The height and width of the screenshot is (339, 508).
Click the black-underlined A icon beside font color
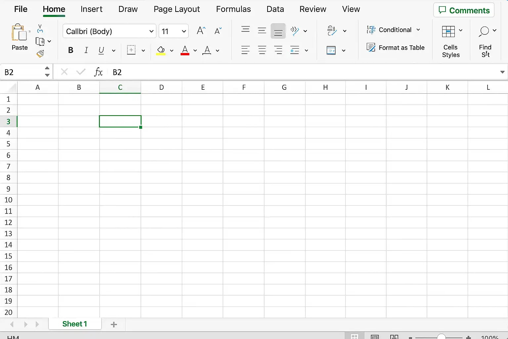tap(207, 50)
